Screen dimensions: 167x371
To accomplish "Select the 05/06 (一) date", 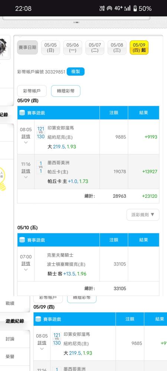I will click(x=73, y=47).
